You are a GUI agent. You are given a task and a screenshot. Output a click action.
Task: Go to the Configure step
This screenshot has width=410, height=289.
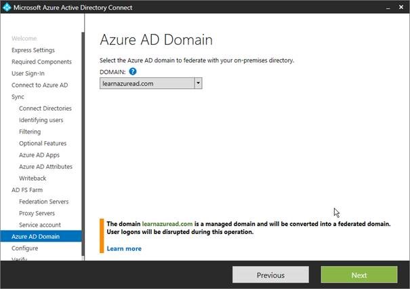[24, 248]
